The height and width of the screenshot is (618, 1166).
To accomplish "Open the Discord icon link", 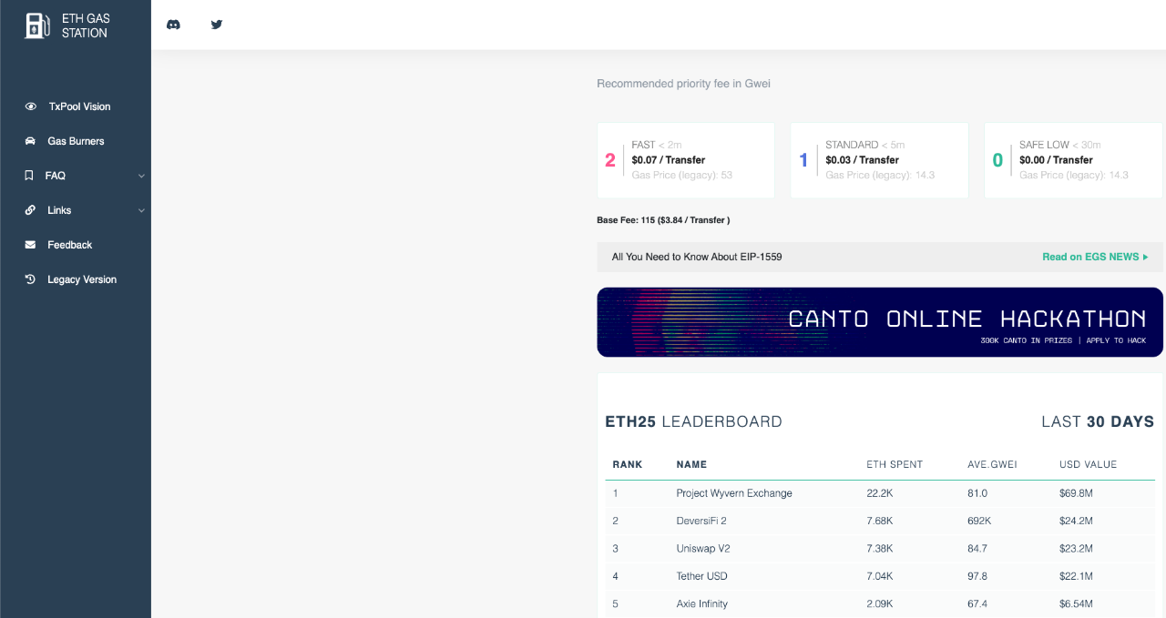I will click(x=173, y=25).
